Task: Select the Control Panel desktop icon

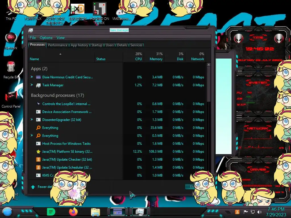Action: pos(11,99)
